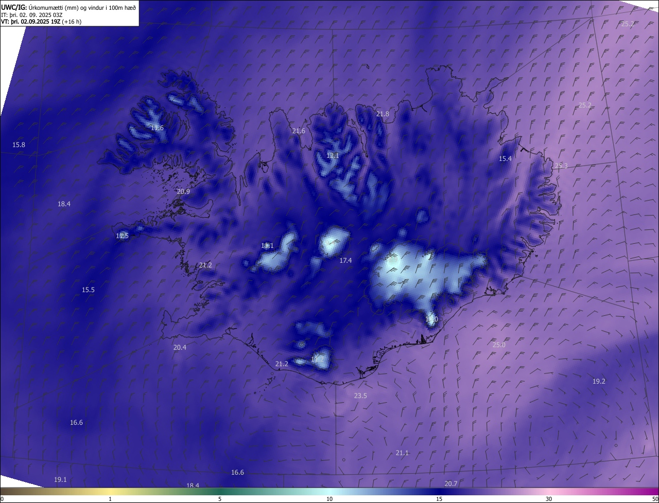Pick the 15.4 value in the northeast
The width and height of the screenshot is (659, 503).
[x=505, y=159]
